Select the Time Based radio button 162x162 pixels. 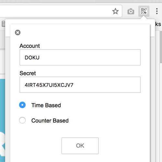[22, 105]
